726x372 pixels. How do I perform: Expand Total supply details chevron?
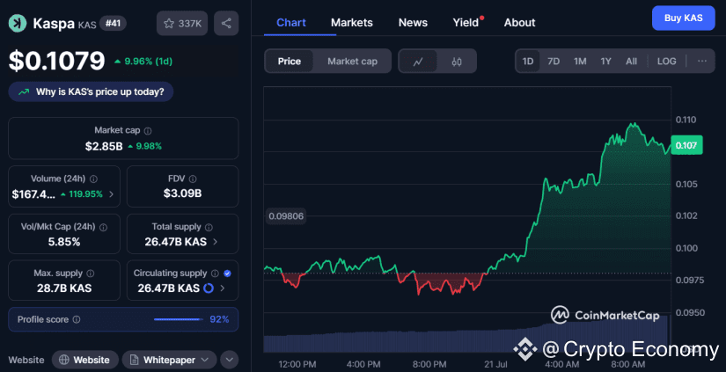tap(215, 242)
